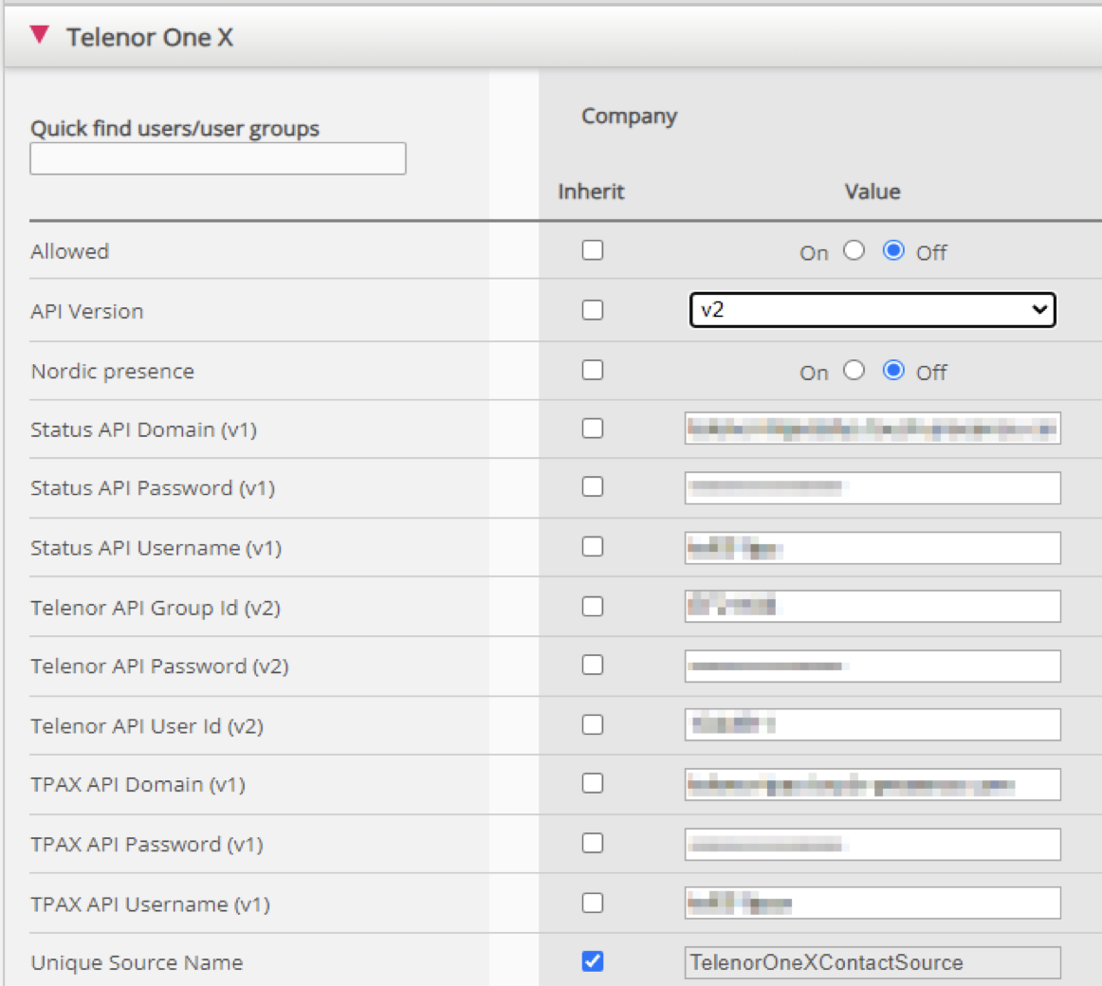Image resolution: width=1102 pixels, height=986 pixels.
Task: Open the API Version dropdown
Action: tap(872, 310)
